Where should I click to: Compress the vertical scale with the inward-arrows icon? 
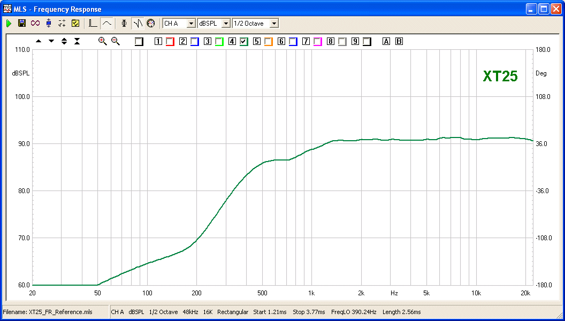pyautogui.click(x=77, y=41)
